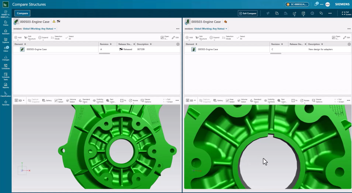Image resolution: width=352 pixels, height=193 pixels.
Task: Open the header three-dot menu
Action: (322, 4)
